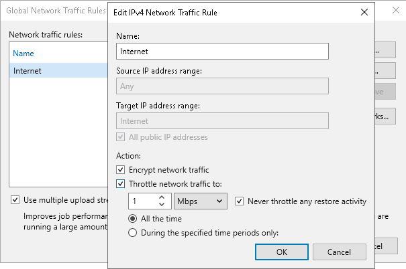Toggle Throttle network traffic to checkbox

tap(120, 184)
